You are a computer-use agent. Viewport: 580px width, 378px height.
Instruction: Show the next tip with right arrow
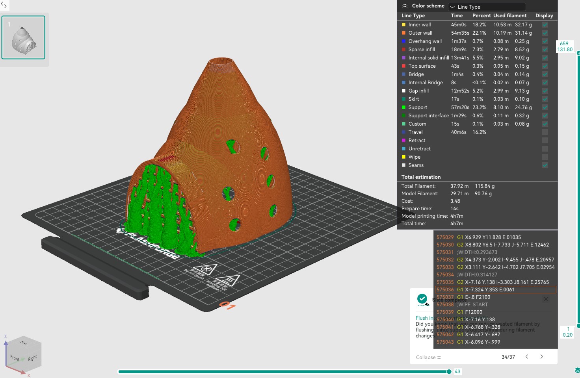(x=542, y=357)
